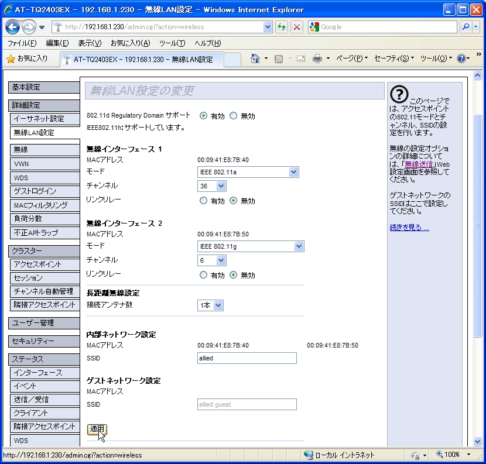Click the 適用 apply button
Image resolution: width=486 pixels, height=464 pixels.
click(97, 429)
